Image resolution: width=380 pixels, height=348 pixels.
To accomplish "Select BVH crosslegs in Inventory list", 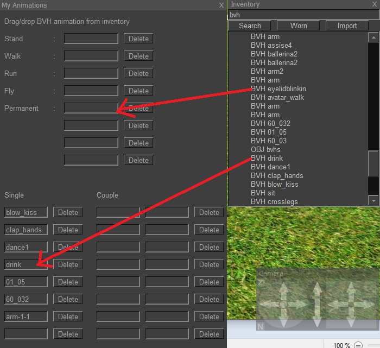I will (274, 202).
